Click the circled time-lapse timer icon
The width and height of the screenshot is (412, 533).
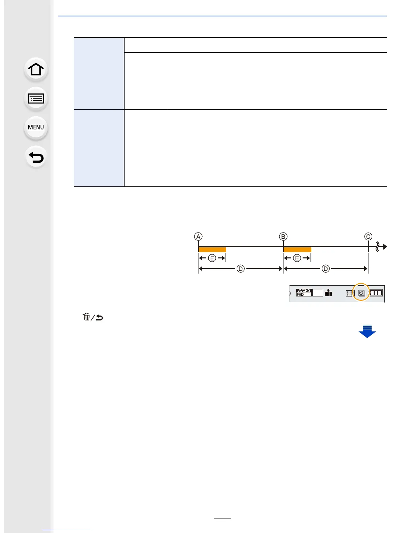361,293
